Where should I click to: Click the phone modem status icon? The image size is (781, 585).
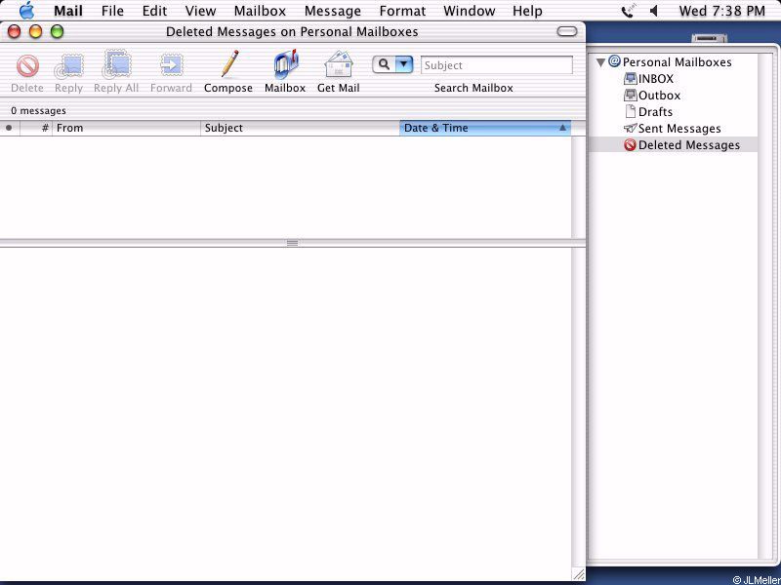click(x=629, y=11)
